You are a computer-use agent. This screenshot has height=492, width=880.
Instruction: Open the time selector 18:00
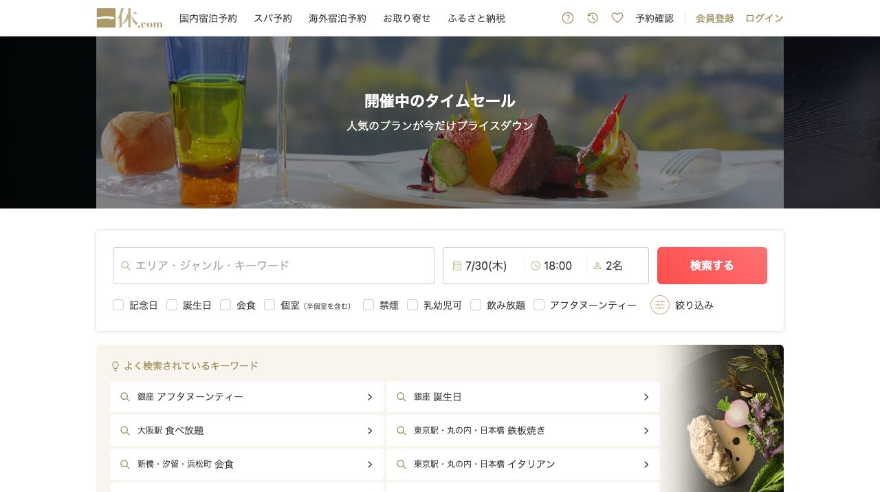click(x=556, y=266)
